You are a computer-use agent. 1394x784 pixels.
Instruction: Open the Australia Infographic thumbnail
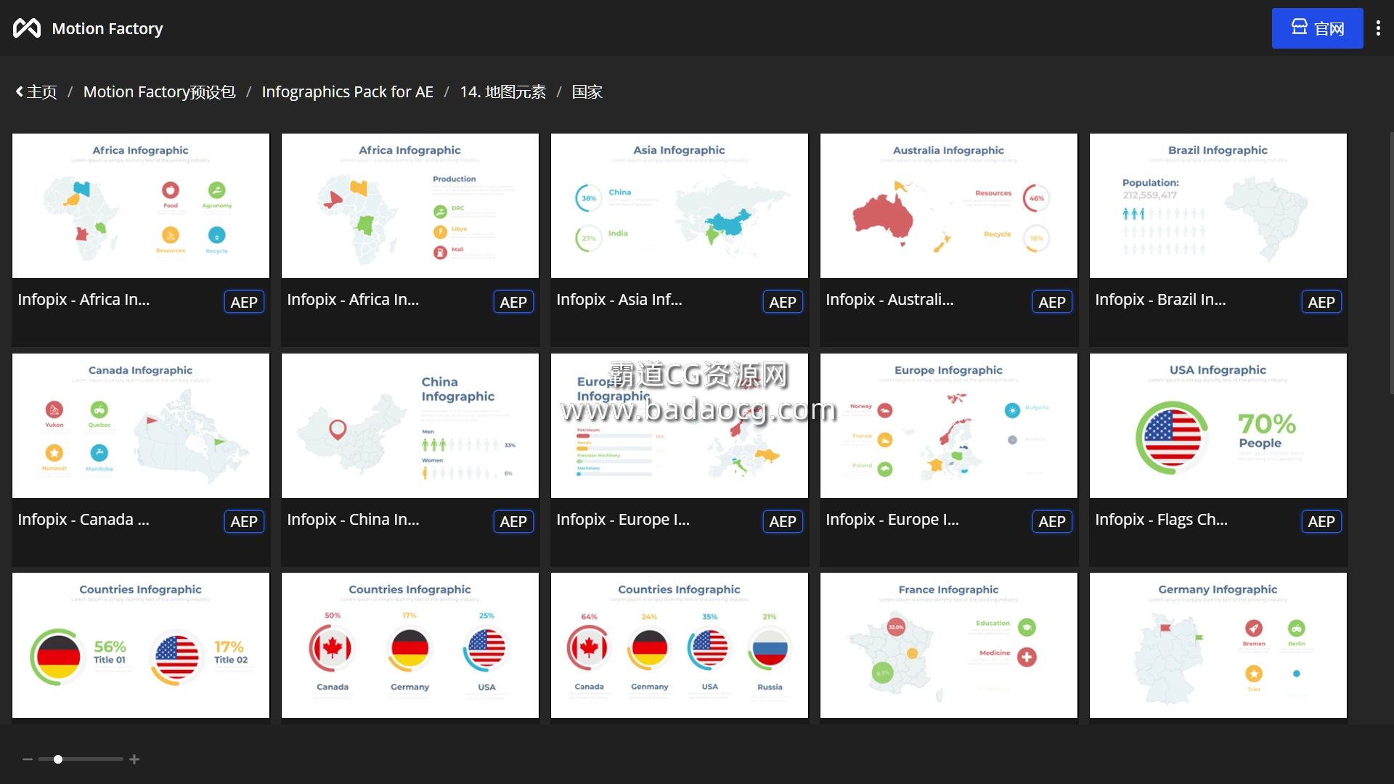949,205
